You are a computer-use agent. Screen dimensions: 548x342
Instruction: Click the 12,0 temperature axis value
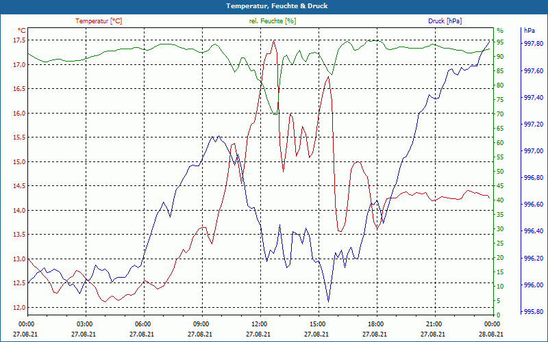[19, 307]
